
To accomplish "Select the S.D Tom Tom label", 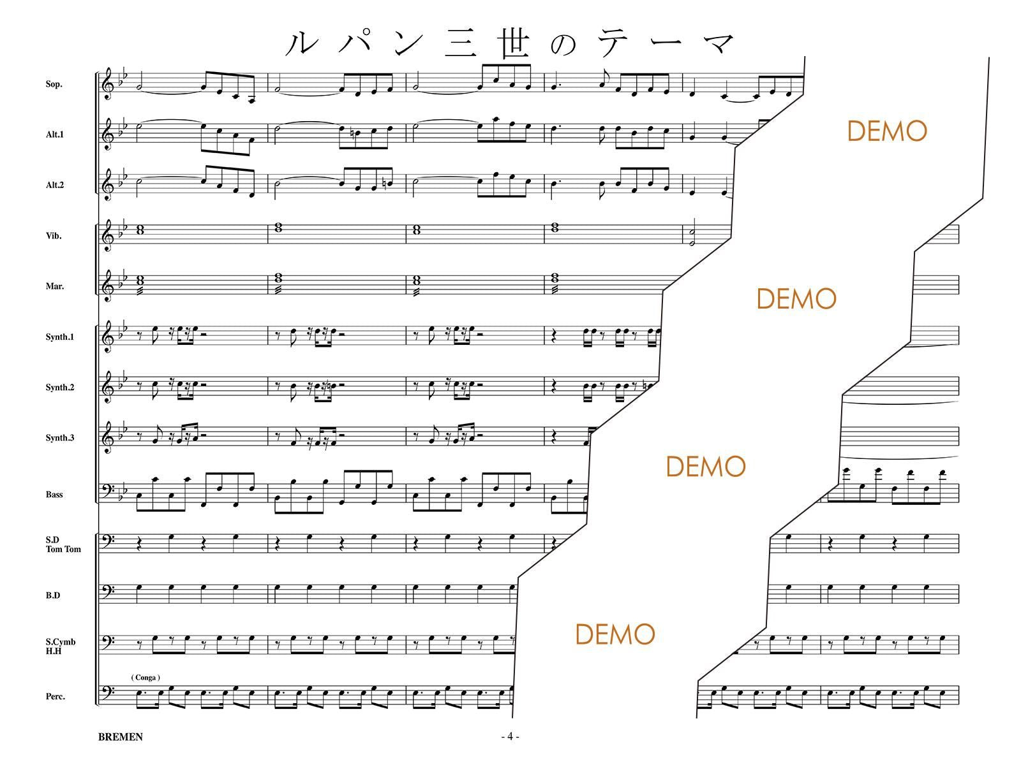I will coord(63,544).
